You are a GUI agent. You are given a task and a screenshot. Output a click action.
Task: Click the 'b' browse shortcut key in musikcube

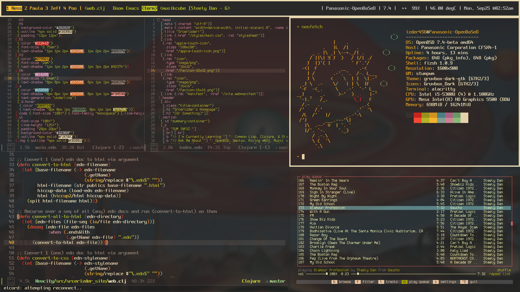(334, 282)
